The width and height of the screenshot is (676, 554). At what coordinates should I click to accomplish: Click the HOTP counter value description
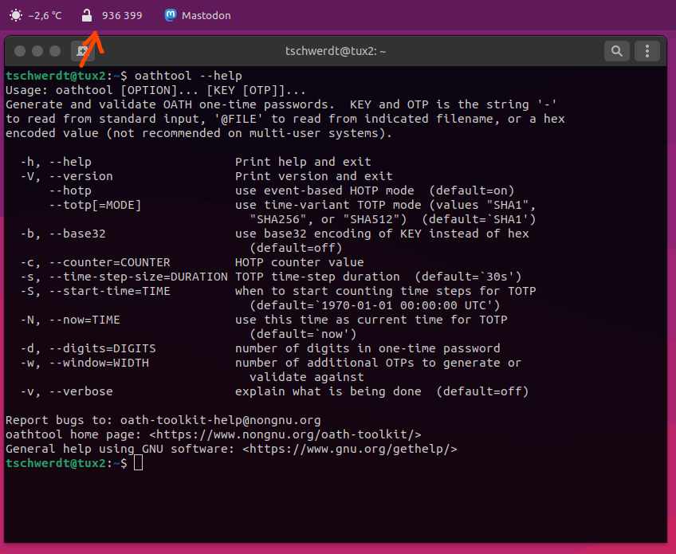pyautogui.click(x=300, y=262)
